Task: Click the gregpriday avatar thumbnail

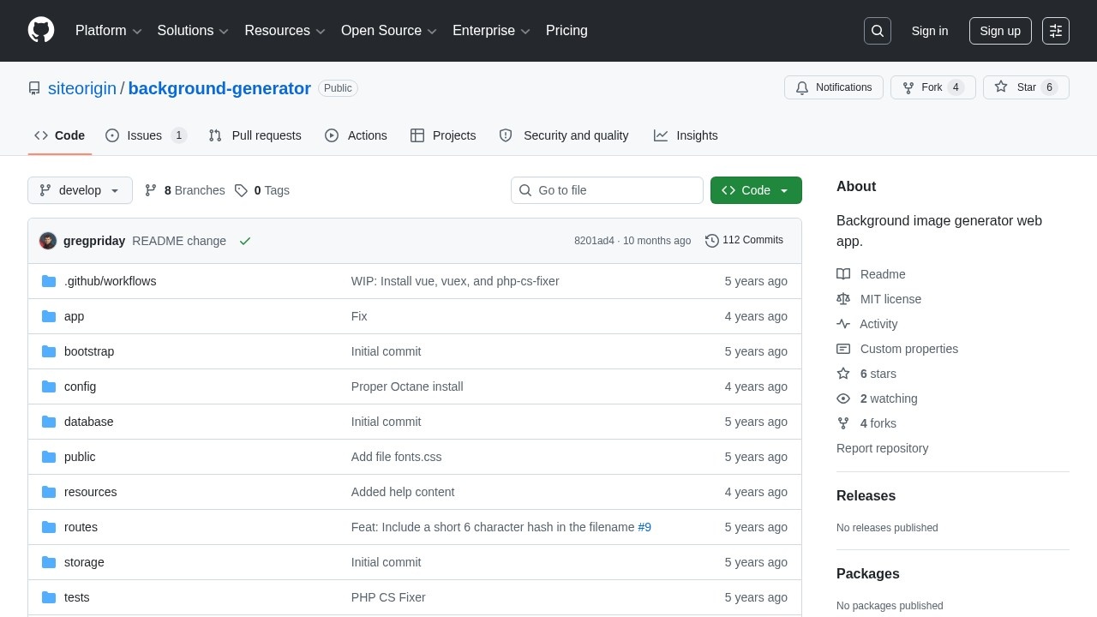Action: (48, 241)
